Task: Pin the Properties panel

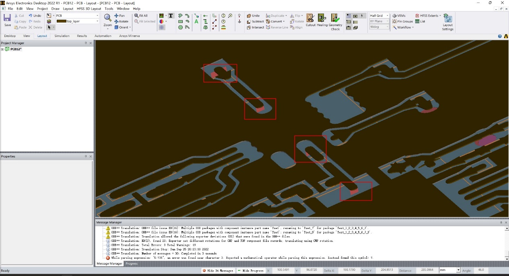Action: (x=86, y=156)
